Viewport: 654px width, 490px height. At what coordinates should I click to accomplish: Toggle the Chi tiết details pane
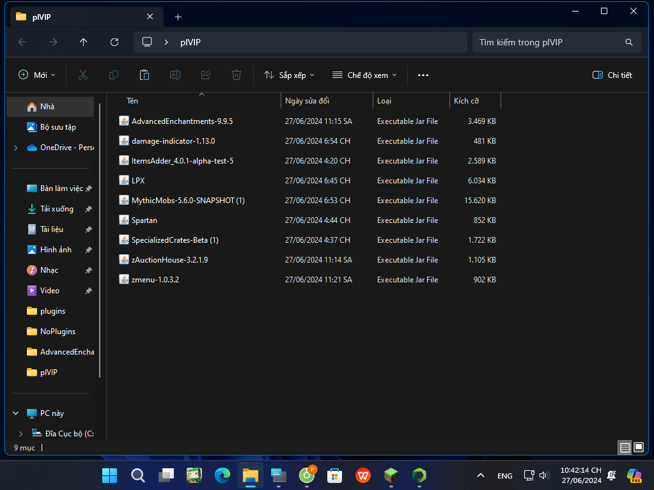(612, 75)
